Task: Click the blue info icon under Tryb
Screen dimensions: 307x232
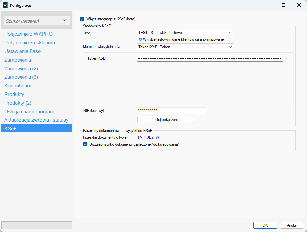Action: coord(140,39)
